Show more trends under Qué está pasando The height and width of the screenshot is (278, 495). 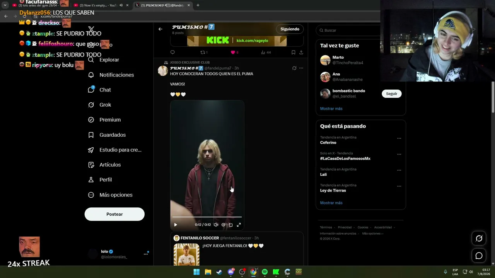(x=331, y=203)
